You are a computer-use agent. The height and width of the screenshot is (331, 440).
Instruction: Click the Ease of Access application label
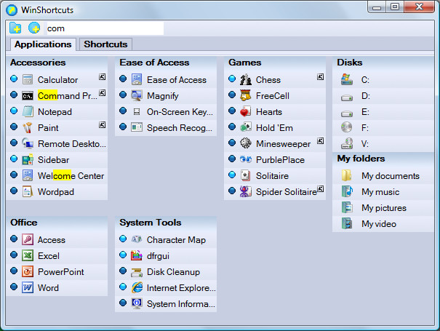point(177,80)
